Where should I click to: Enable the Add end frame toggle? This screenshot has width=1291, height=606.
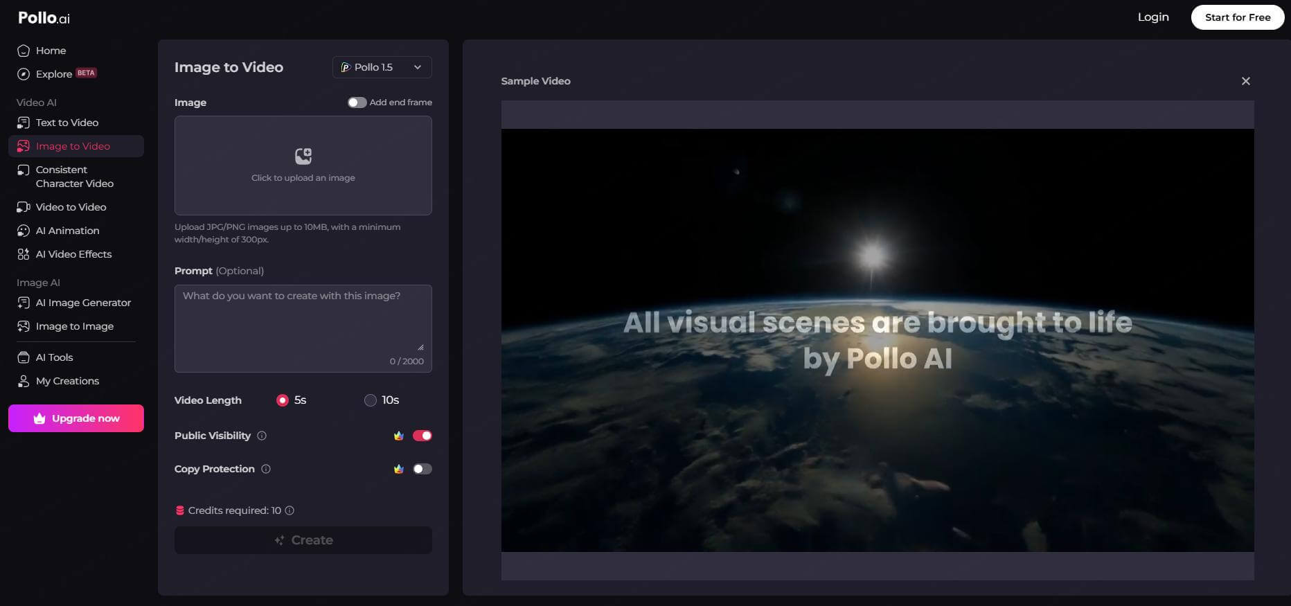click(357, 103)
